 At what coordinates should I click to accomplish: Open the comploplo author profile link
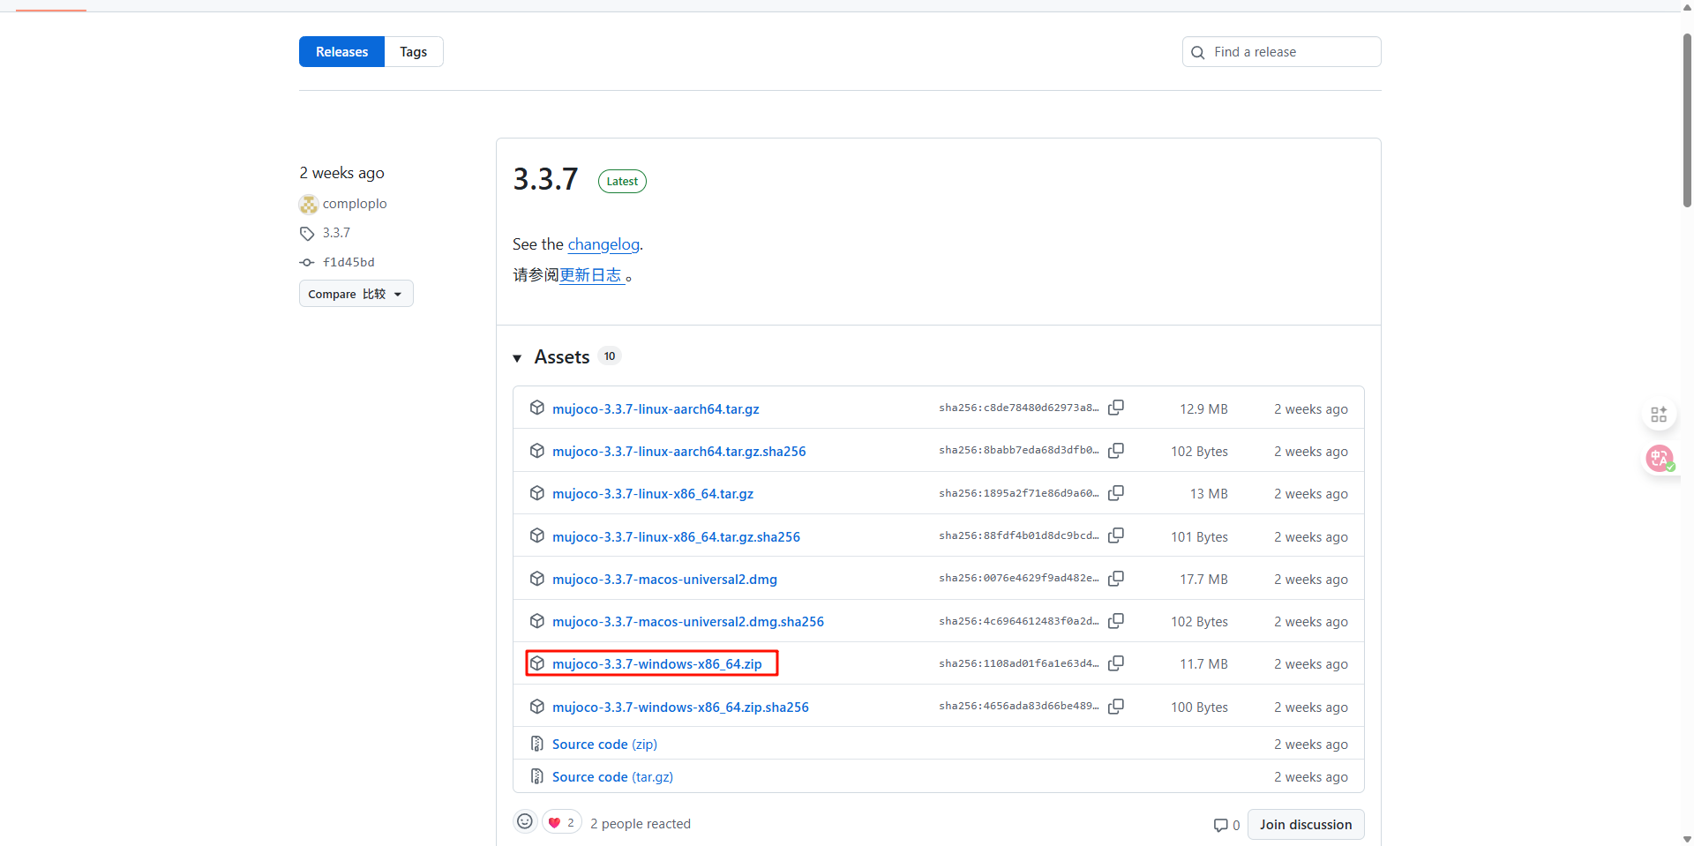pyautogui.click(x=355, y=204)
